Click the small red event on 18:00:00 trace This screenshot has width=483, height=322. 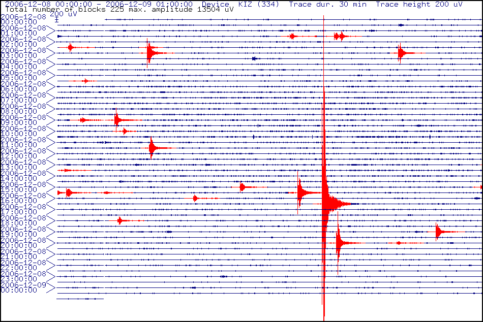[x=120, y=220]
